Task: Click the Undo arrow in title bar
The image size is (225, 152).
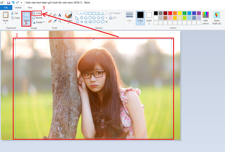Action: coord(13,3)
